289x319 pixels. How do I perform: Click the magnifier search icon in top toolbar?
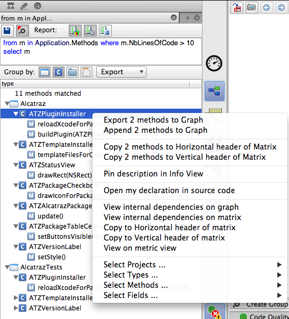pyautogui.click(x=38, y=6)
